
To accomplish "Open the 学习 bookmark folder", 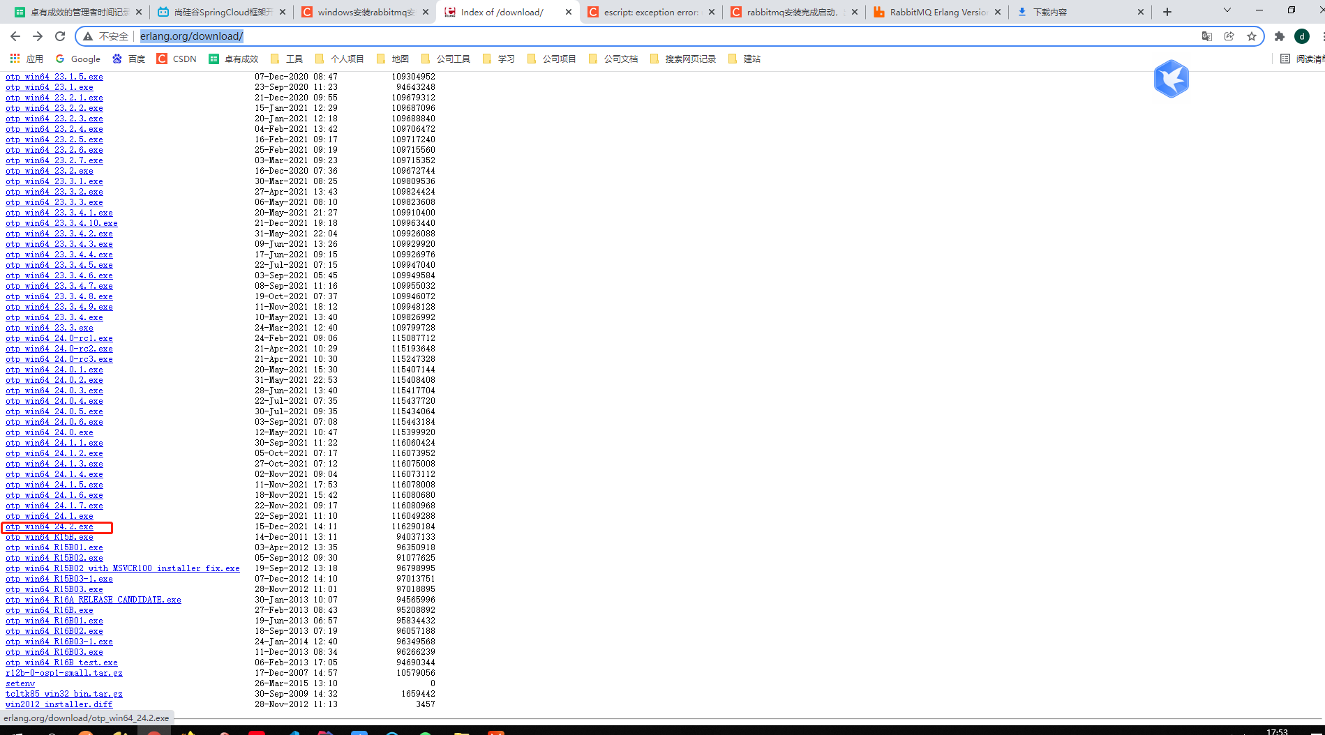I will (499, 59).
